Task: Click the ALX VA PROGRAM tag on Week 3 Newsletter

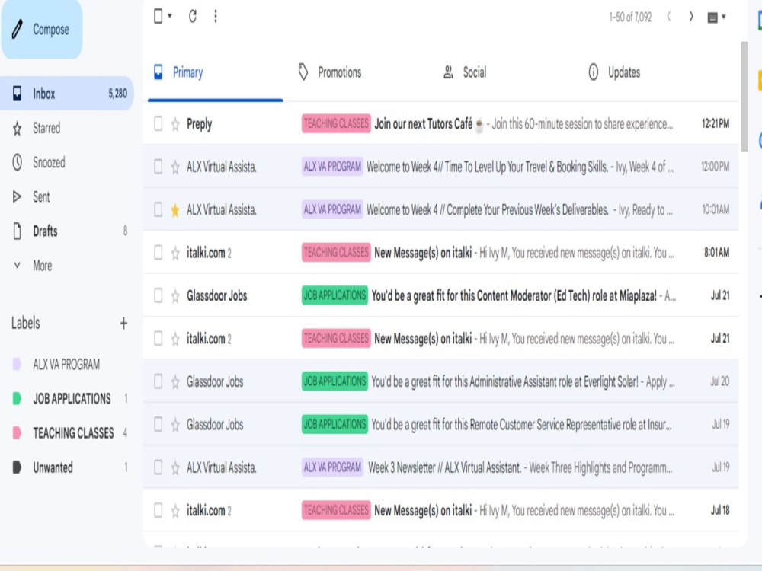Action: click(332, 467)
